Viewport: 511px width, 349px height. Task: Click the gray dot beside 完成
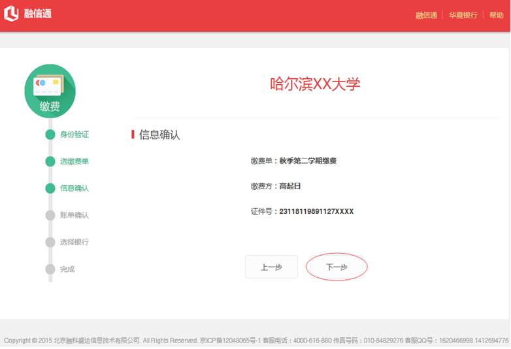50,269
